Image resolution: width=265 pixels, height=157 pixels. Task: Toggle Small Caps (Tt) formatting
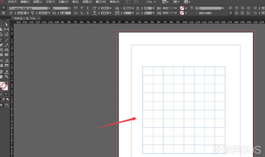[x=76, y=13]
